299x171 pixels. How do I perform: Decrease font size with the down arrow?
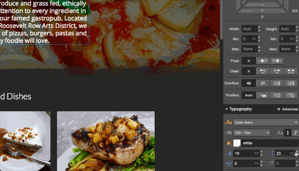coord(261,155)
